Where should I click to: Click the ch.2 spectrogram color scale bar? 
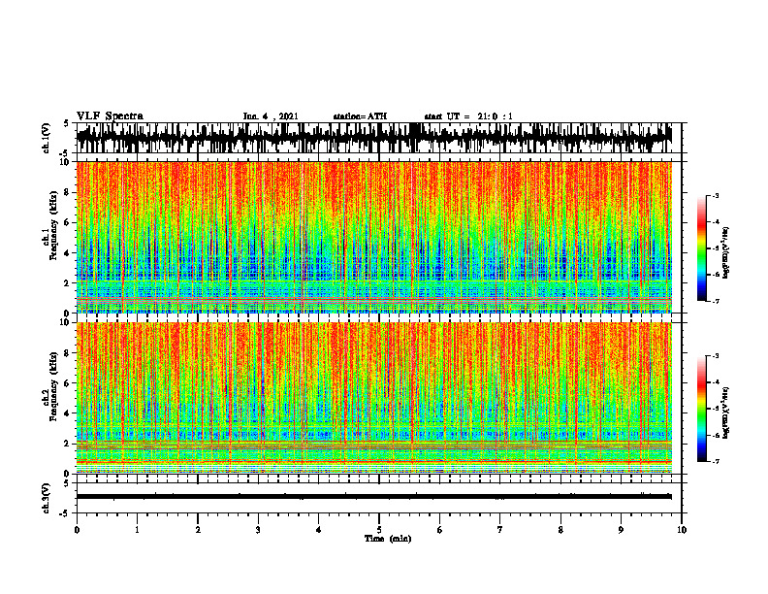click(702, 409)
